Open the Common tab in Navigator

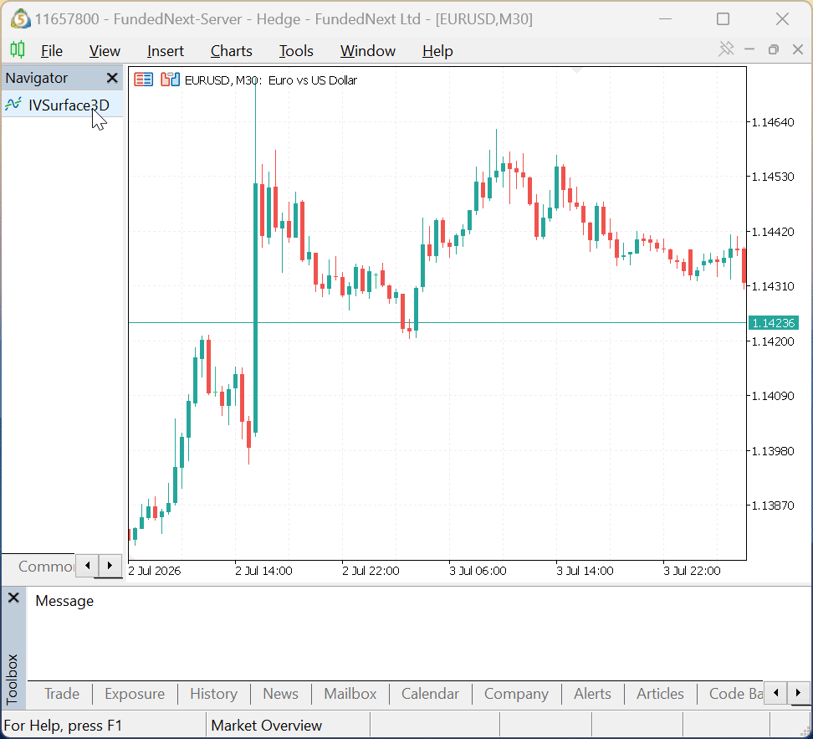[46, 567]
